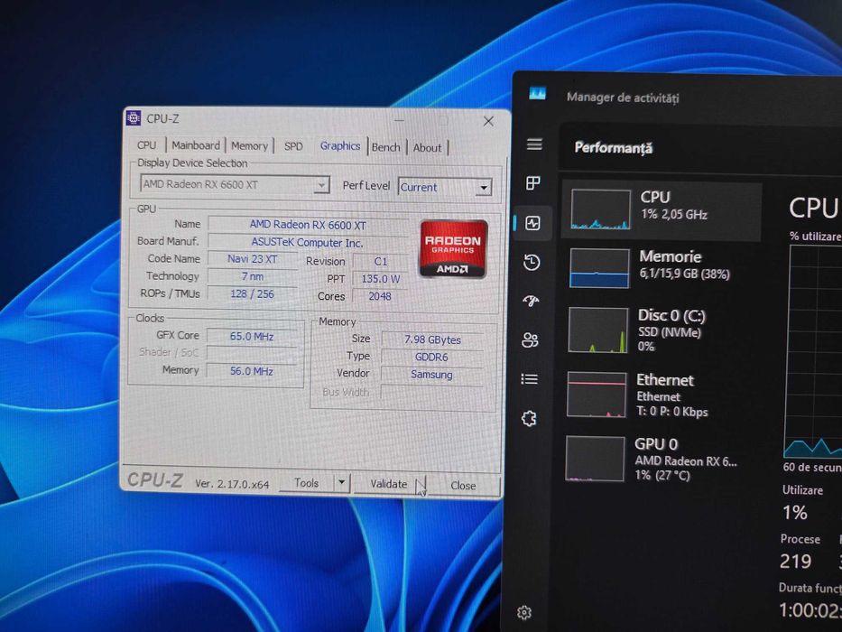The image size is (842, 632).
Task: Click the Performanță heading in Task Manager
Action: [x=614, y=148]
